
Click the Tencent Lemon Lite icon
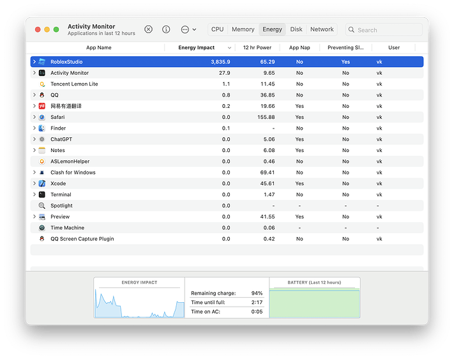point(42,84)
